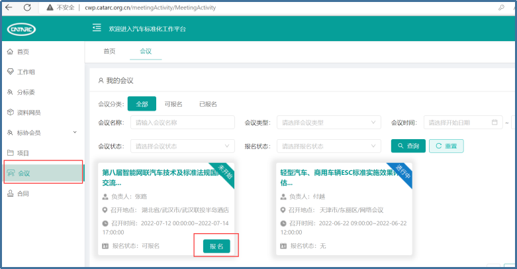The width and height of the screenshot is (517, 269).
Task: Click the browser back arrow
Action: [9, 7]
